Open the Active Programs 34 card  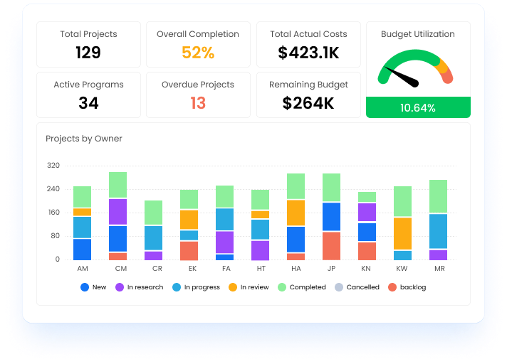pos(88,95)
